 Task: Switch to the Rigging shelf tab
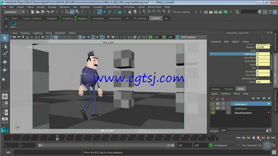[83, 18]
